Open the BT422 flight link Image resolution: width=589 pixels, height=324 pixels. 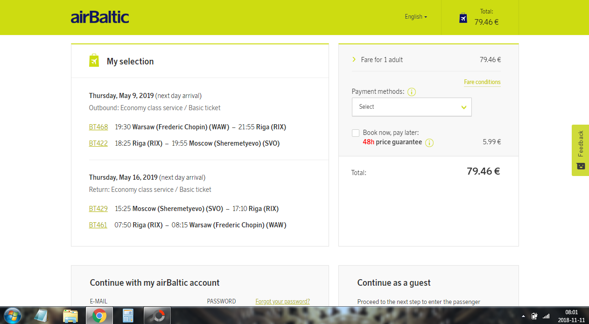click(98, 143)
